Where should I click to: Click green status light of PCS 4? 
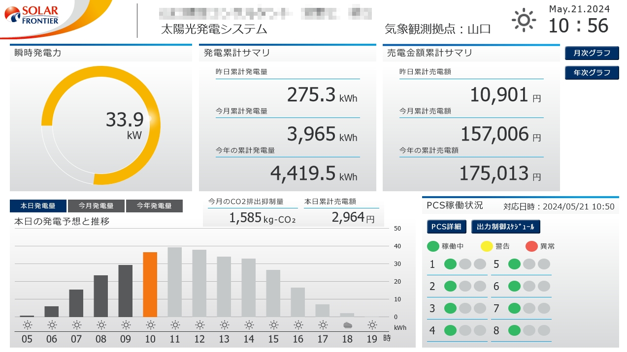(450, 330)
